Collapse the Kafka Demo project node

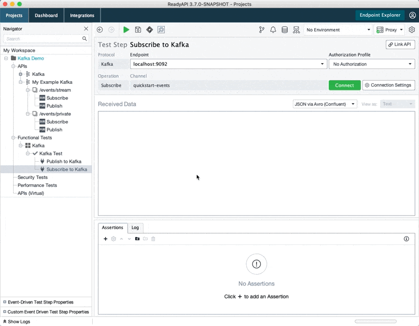6,58
